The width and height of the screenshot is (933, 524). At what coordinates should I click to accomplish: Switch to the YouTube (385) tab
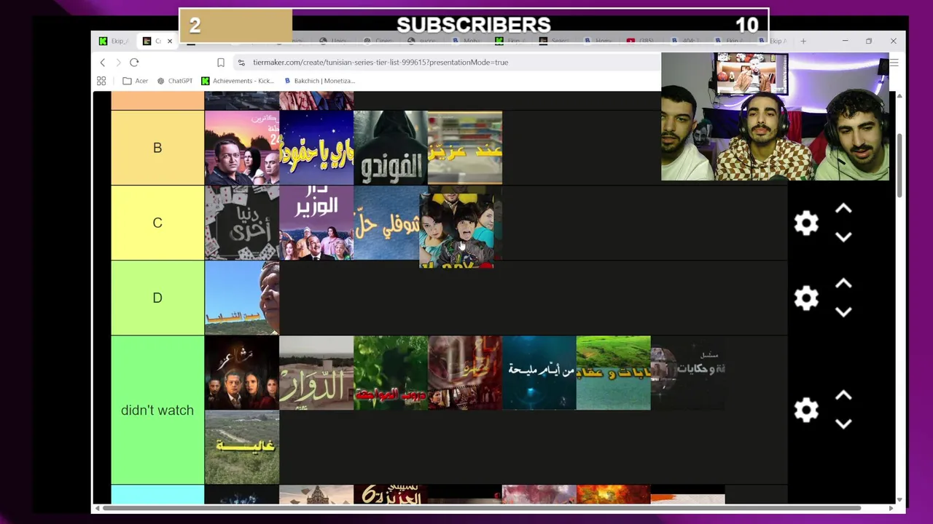[x=641, y=41]
